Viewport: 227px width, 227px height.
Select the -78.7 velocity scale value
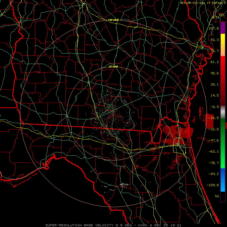pos(214,163)
